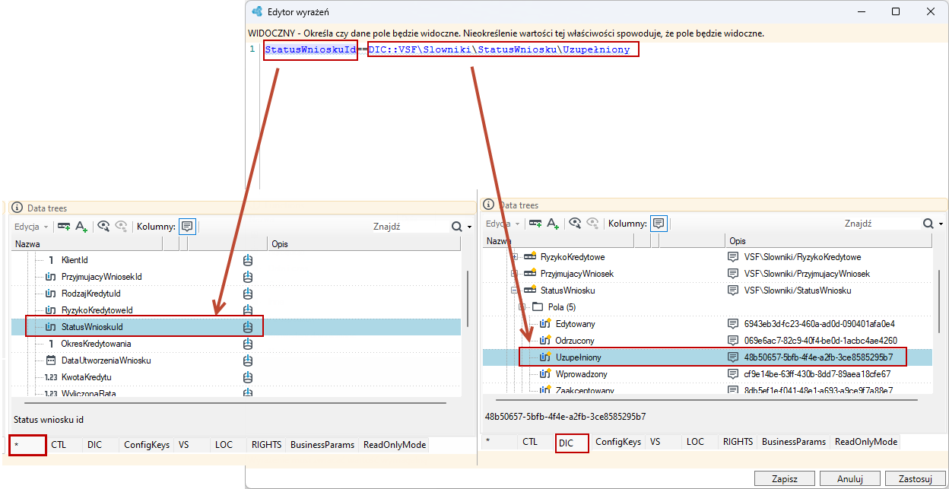Click the comment icon in the Odrzucony row
Screen dimensions: 949x489
(733, 341)
